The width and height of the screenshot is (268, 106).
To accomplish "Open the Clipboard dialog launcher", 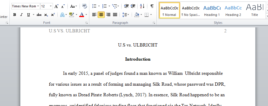I will click(7, 23).
